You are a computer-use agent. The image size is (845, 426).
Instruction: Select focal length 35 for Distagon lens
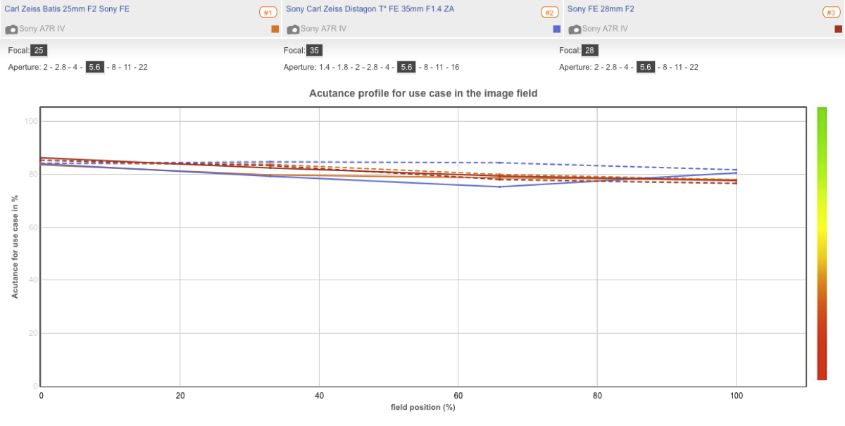click(x=314, y=50)
